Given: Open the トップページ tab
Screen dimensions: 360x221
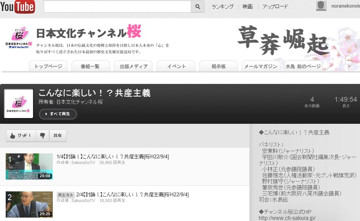Looking at the screenshot, I should click(x=48, y=66).
